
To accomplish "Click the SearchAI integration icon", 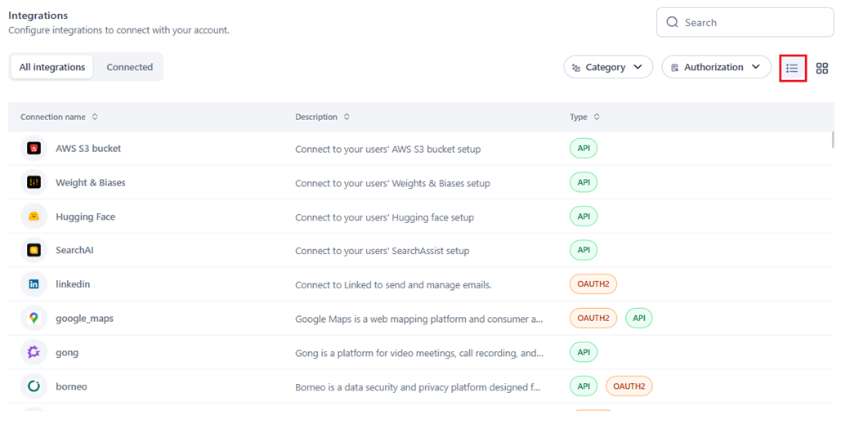I will point(34,250).
